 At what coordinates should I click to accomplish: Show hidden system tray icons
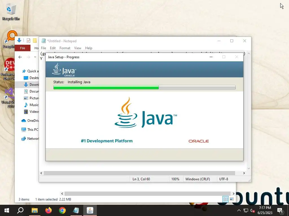pos(239,210)
